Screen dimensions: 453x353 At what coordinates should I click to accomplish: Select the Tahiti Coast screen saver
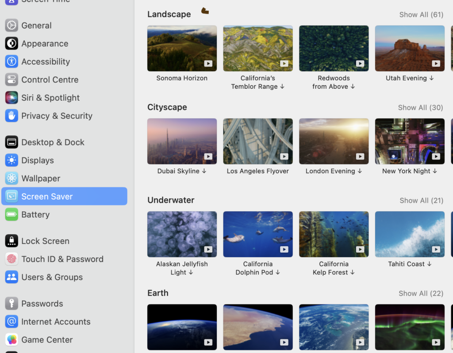pos(410,234)
